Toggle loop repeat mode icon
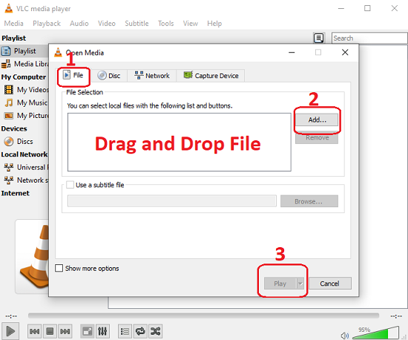 click(x=140, y=331)
